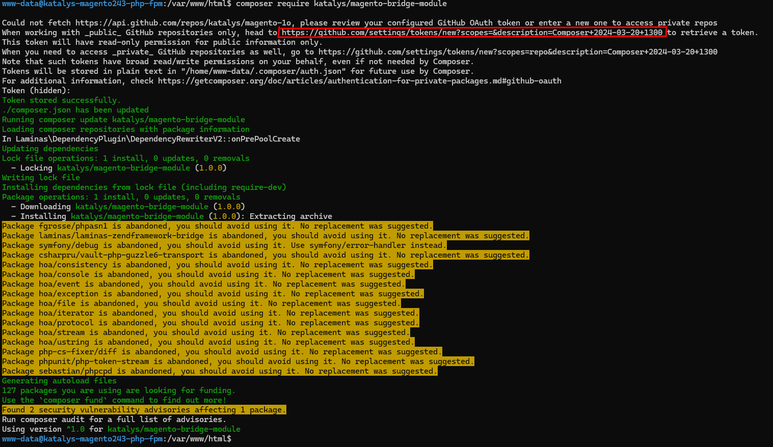The height and width of the screenshot is (447, 773).
Task: Open the red-boxed GitHub token URL
Action: [x=472, y=33]
